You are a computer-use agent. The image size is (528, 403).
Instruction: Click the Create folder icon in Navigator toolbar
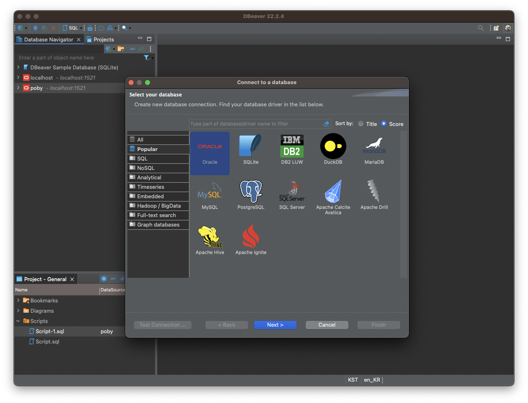(121, 49)
